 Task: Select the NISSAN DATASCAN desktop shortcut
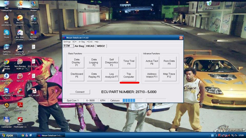[x=33, y=35]
